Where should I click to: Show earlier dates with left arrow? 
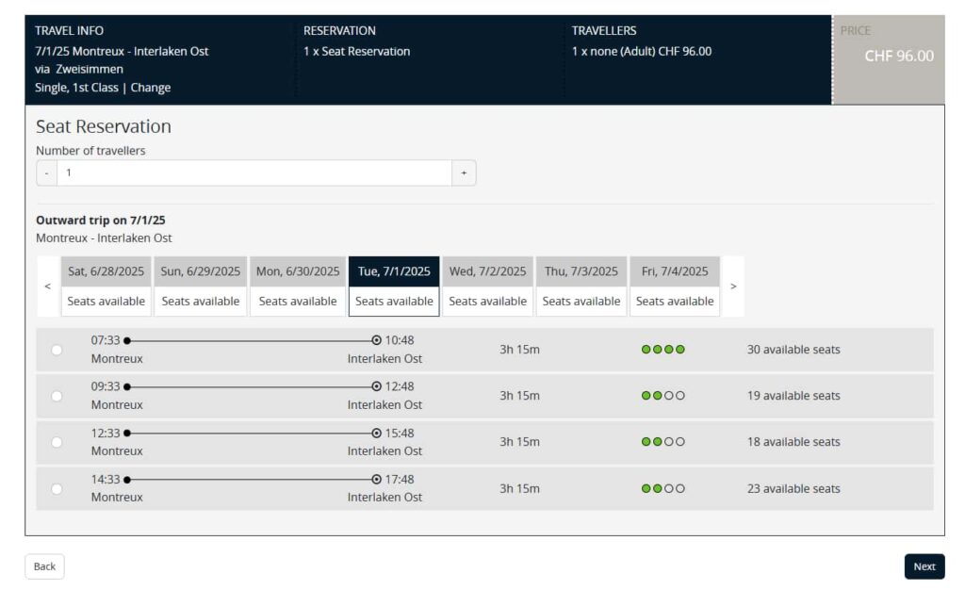(x=48, y=287)
